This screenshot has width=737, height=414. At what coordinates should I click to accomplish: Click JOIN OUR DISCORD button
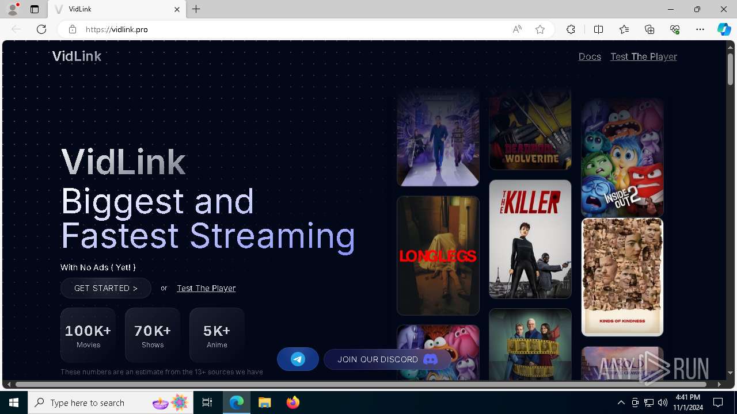pos(388,359)
